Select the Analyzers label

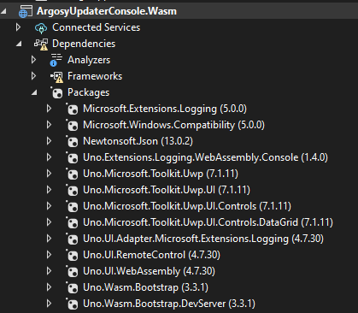click(x=89, y=60)
